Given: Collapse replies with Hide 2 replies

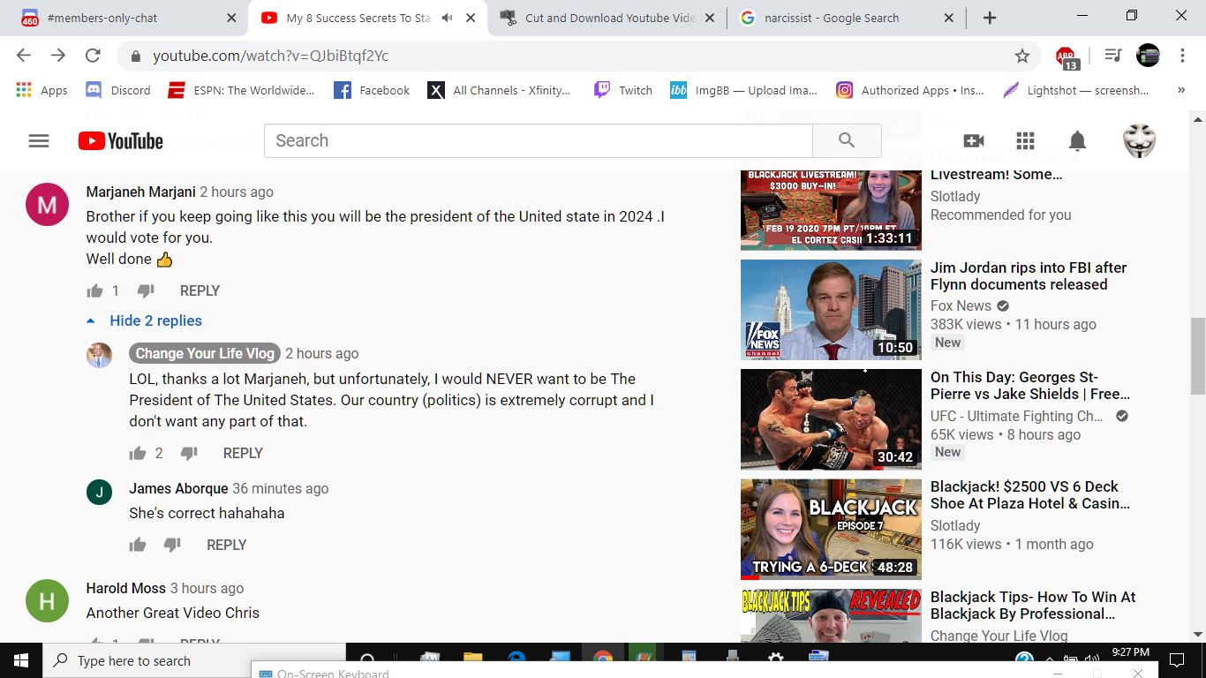Looking at the screenshot, I should 144,320.
